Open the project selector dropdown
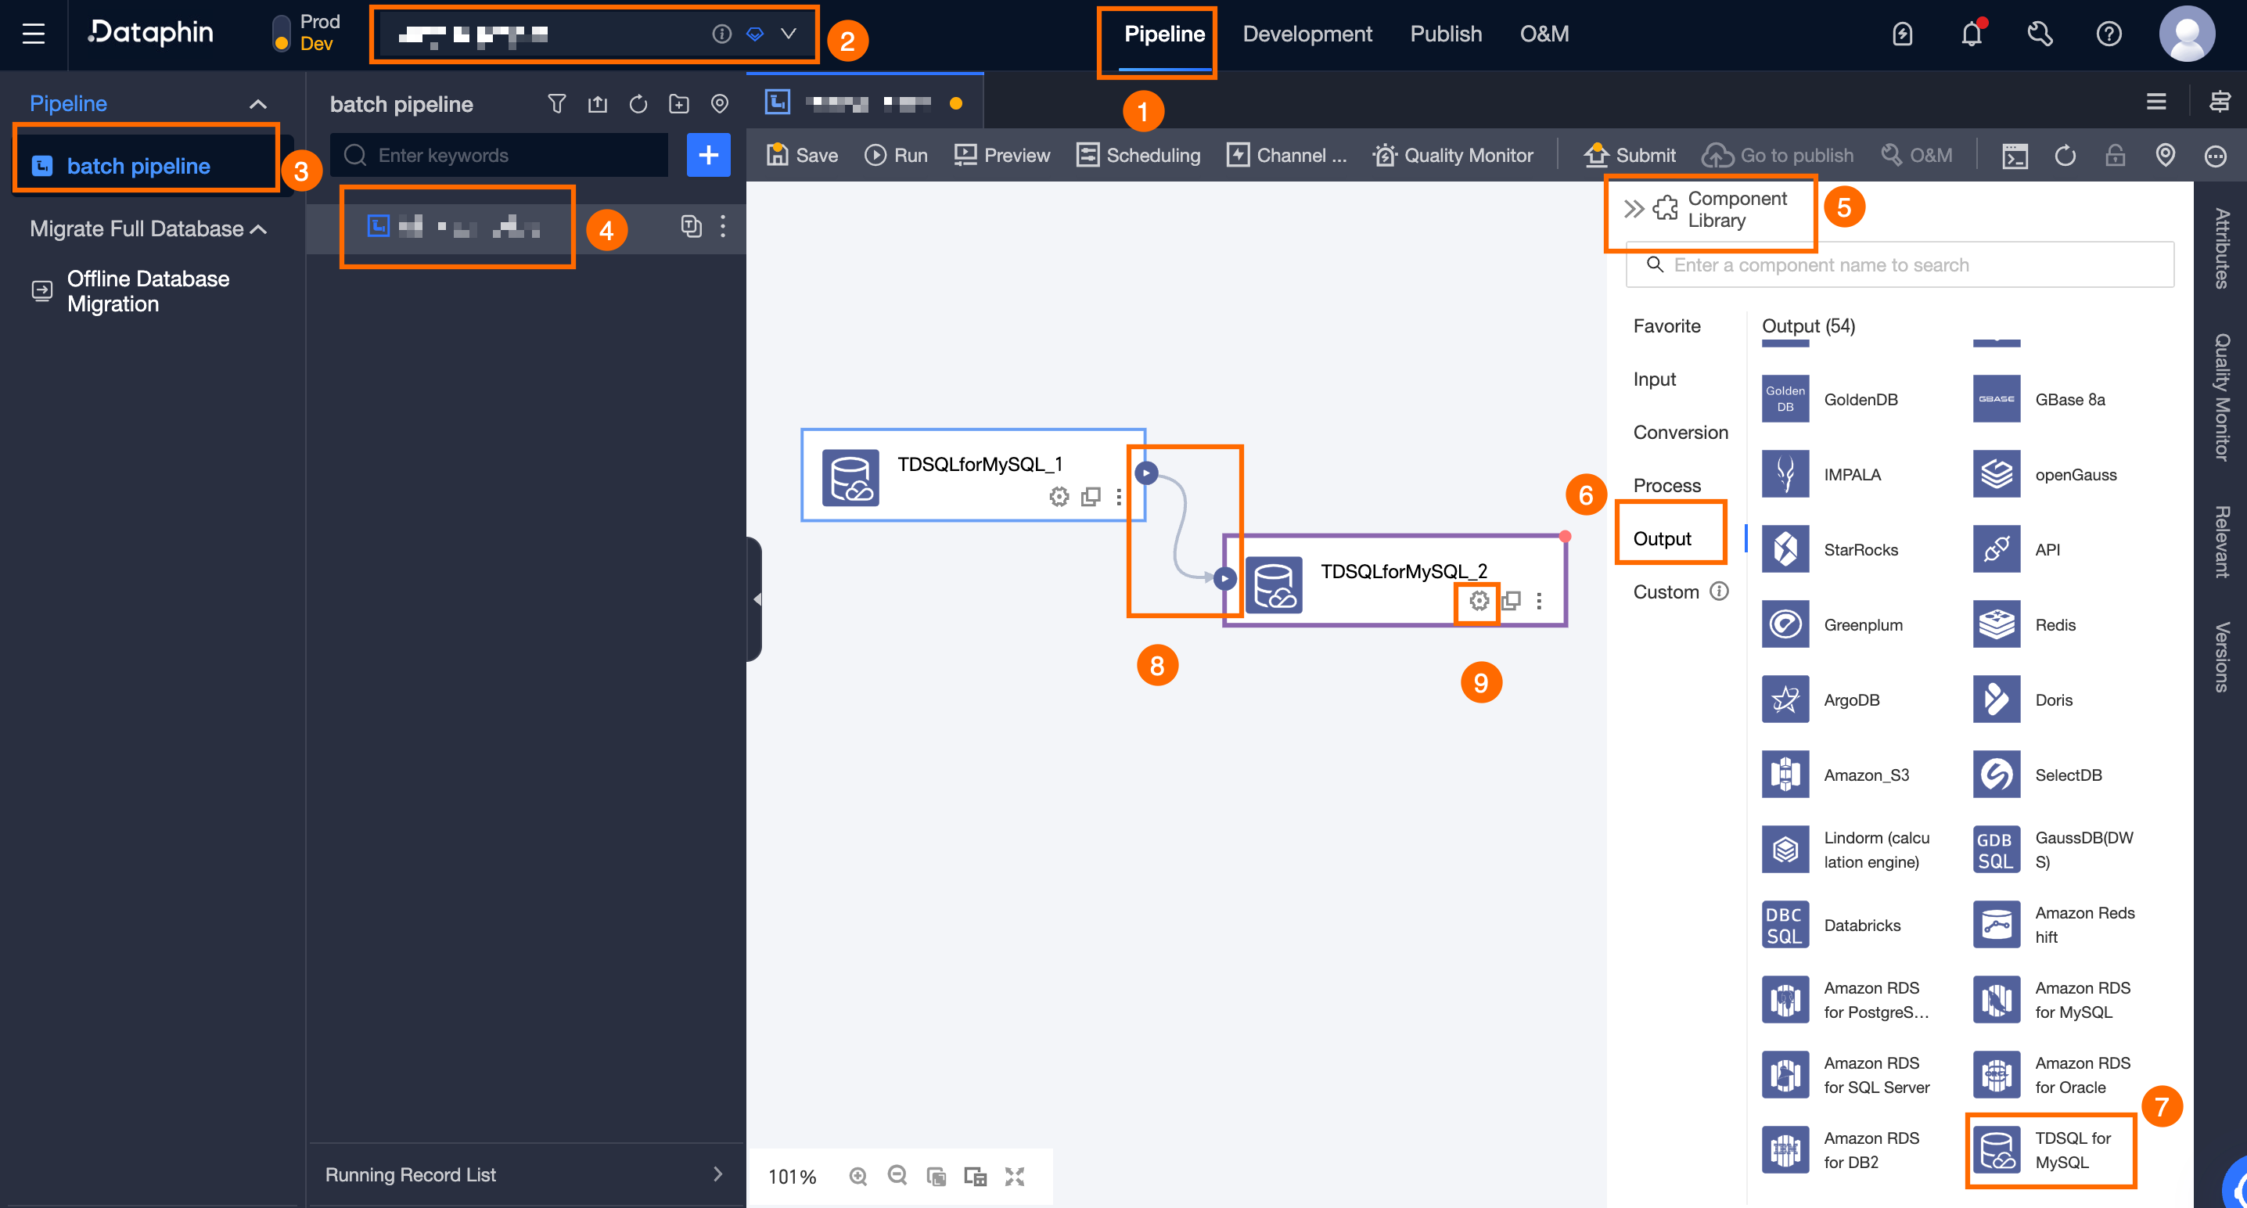 [x=788, y=34]
